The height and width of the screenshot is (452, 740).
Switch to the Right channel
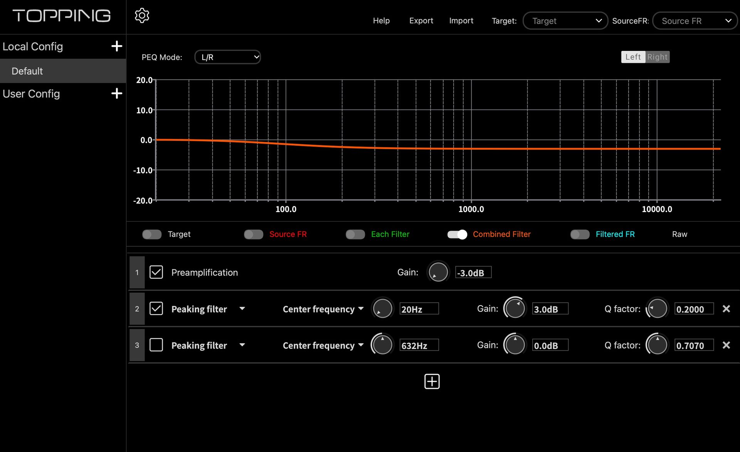tap(657, 57)
